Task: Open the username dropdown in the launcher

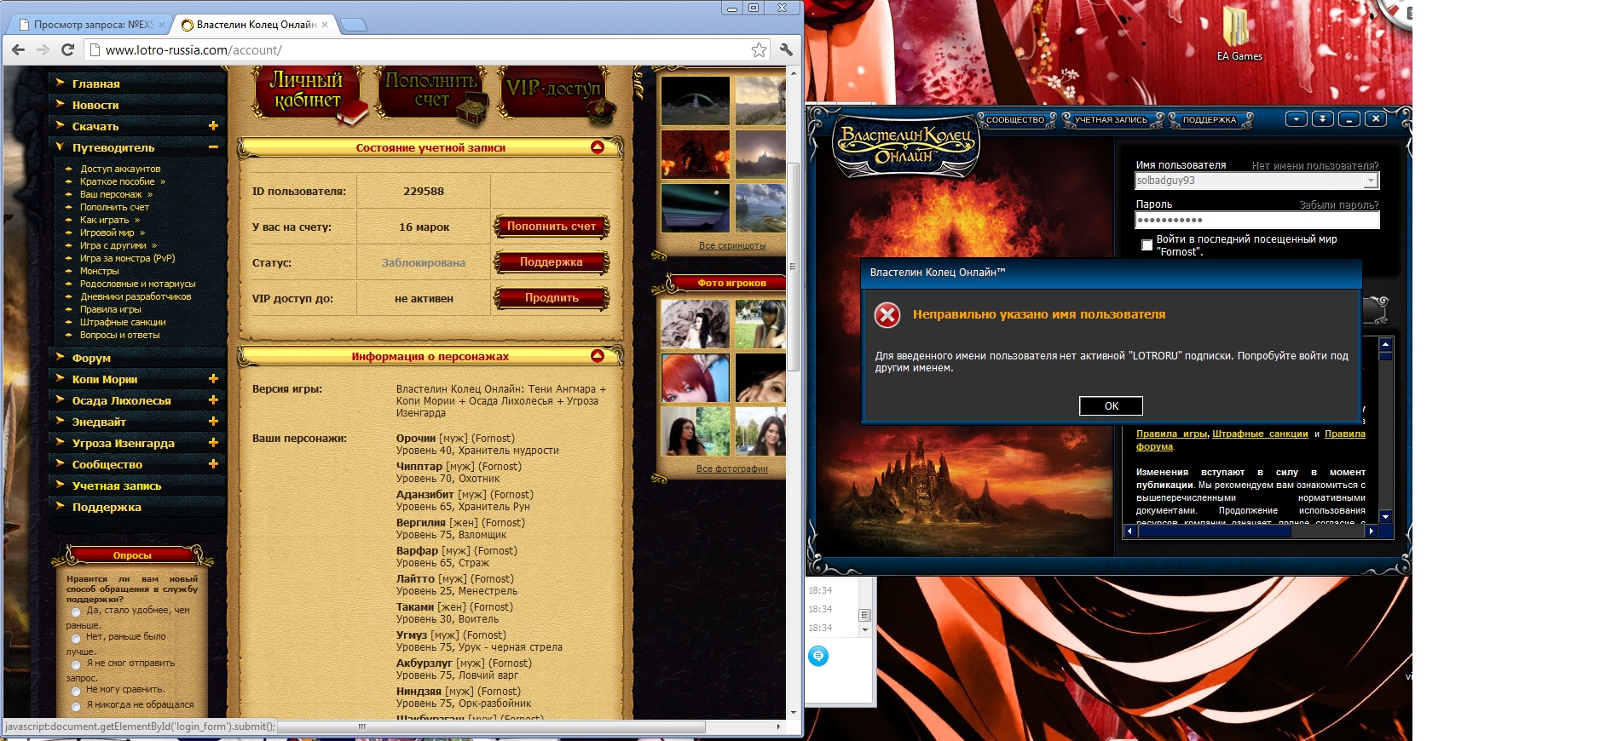Action: point(1371,181)
